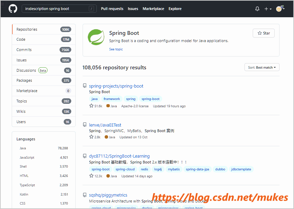This screenshot has height=209, width=294.
Task: Click the jdbctemplate topic tag
Action: (241, 169)
